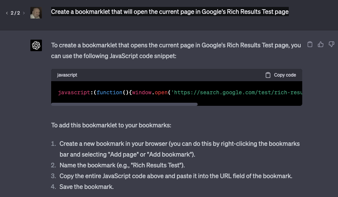This screenshot has height=197, width=338.
Task: Click the code line starting with javascript:(function
Action: point(180,92)
